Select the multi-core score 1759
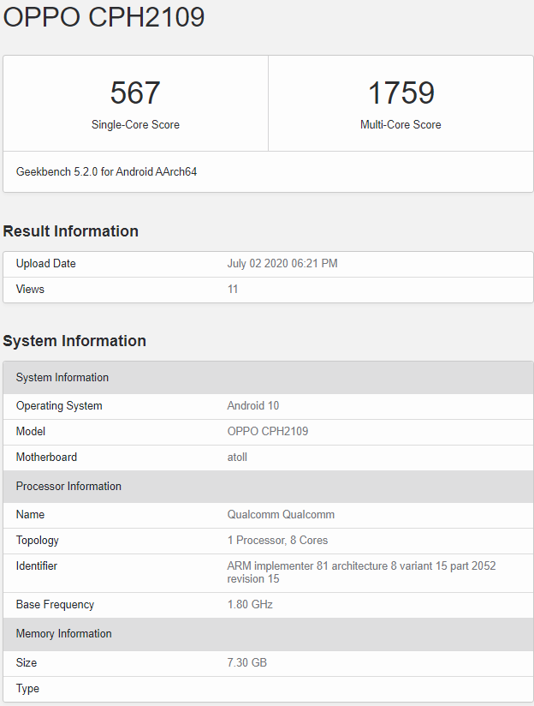 pos(400,93)
